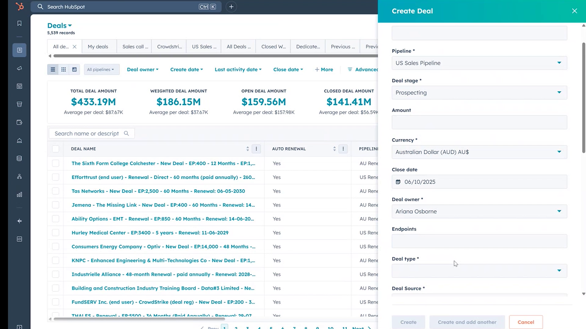This screenshot has width=586, height=329.
Task: Check the Hurley Medical Center deal checkbox
Action: 56,232
